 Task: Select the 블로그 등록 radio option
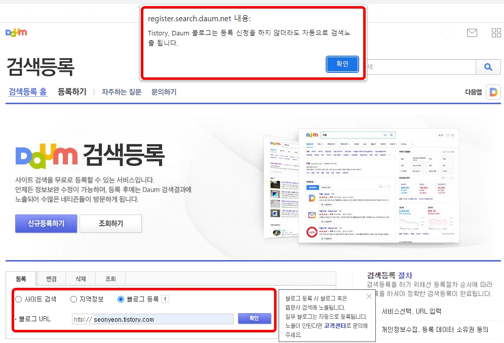[x=121, y=299]
